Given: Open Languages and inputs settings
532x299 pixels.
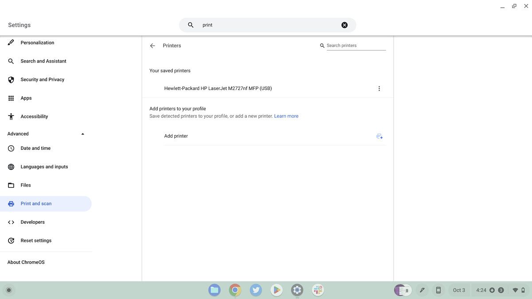Looking at the screenshot, I should [44, 167].
